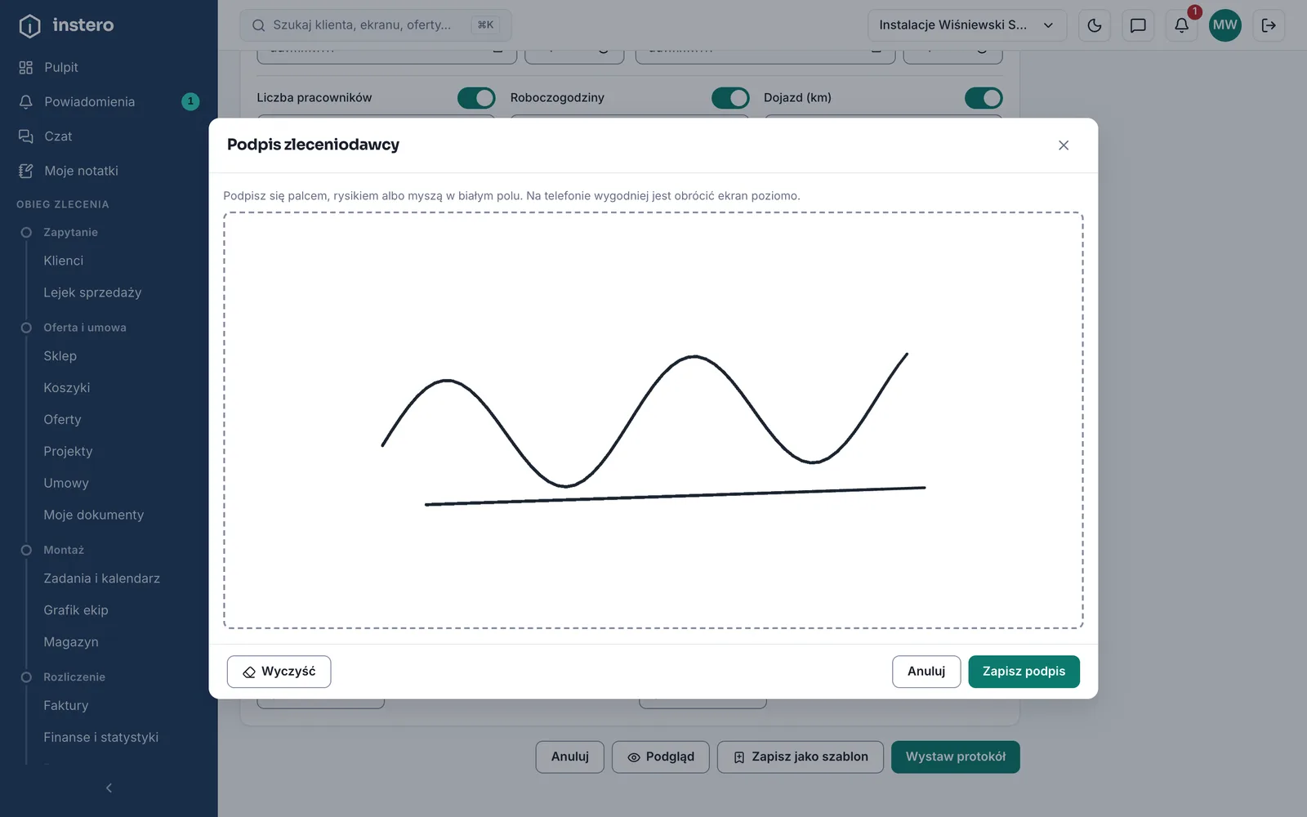Click Zapisz jako szablon button
Viewport: 1307px width, 817px height.
click(800, 757)
